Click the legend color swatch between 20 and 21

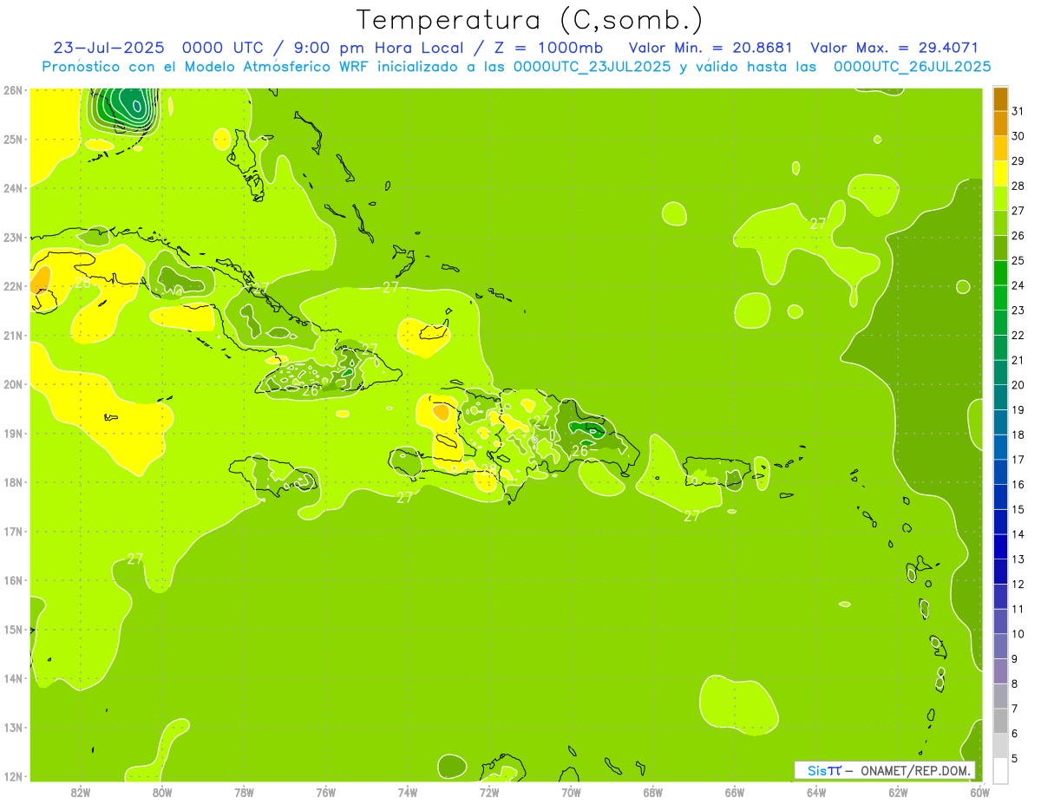[1000, 373]
